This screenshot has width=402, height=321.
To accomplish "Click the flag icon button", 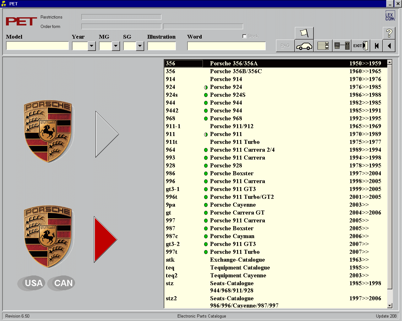I will tap(304, 33).
